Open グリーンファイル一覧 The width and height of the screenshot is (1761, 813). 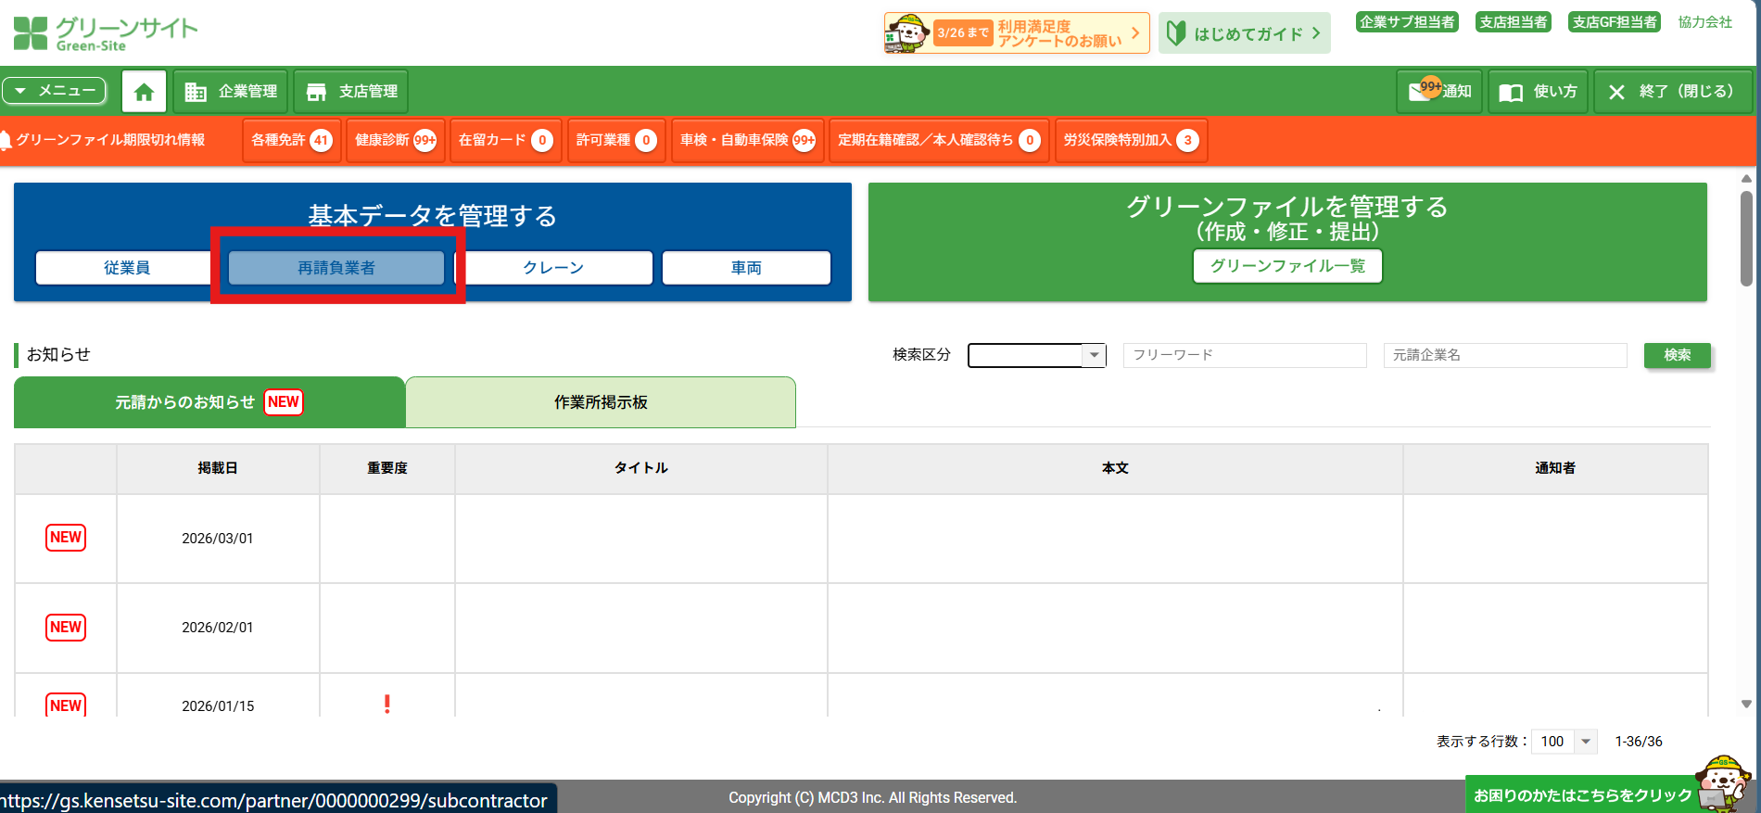pyautogui.click(x=1287, y=266)
